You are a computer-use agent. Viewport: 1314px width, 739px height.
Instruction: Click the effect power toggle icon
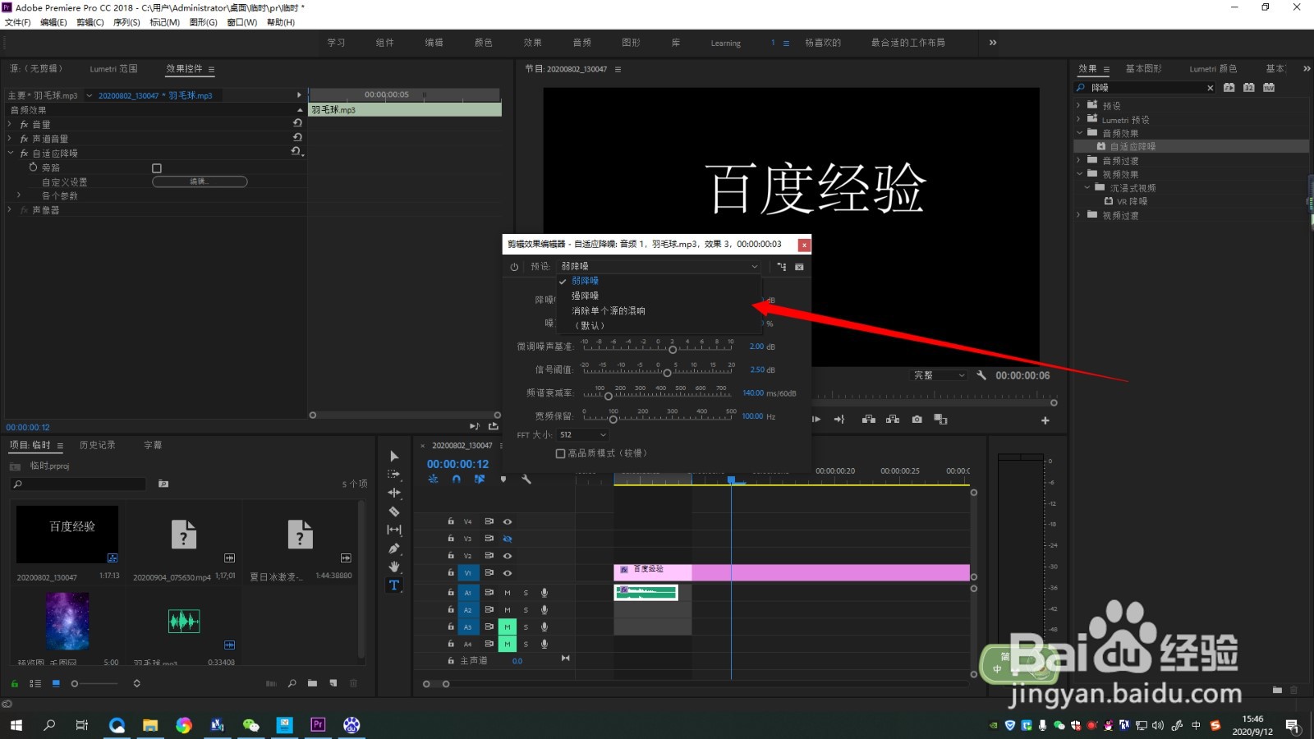[x=514, y=267]
